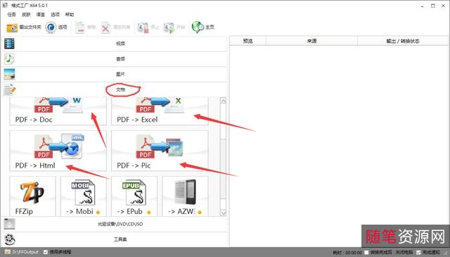Click the document with pencil icon
Viewport: 450px width, 257px height.
(9, 89)
